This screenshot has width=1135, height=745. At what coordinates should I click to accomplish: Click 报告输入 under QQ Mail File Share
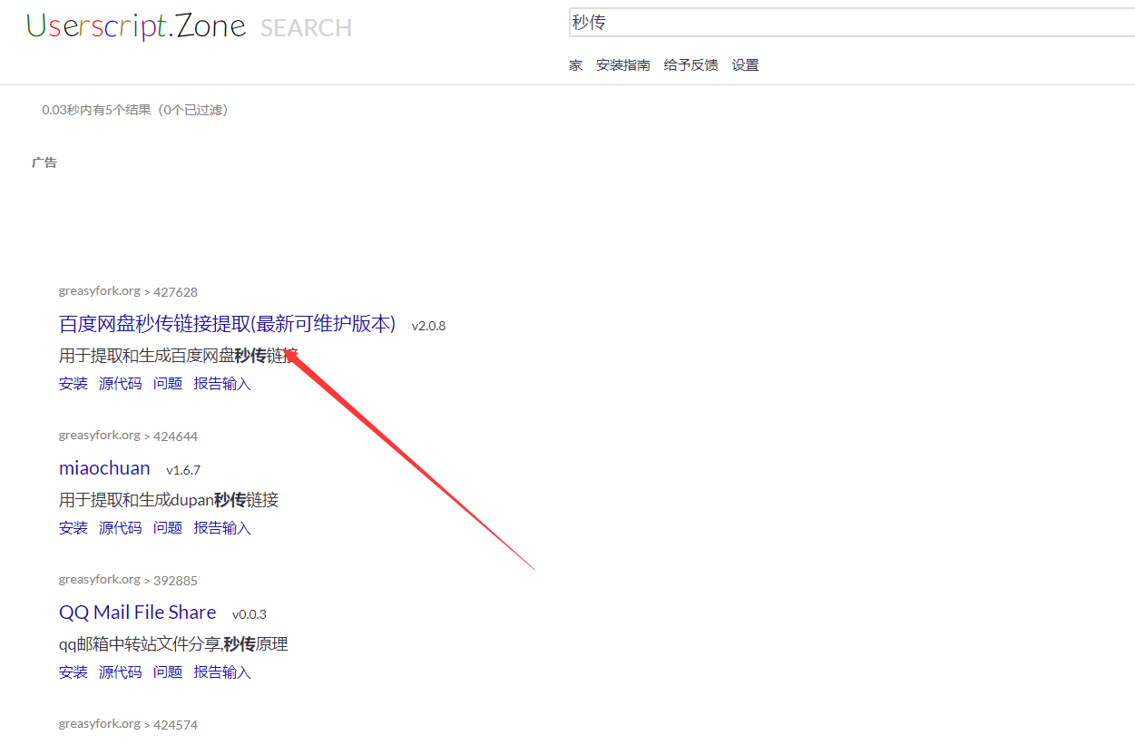[222, 672]
